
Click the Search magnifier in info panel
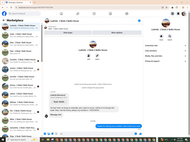170,36
